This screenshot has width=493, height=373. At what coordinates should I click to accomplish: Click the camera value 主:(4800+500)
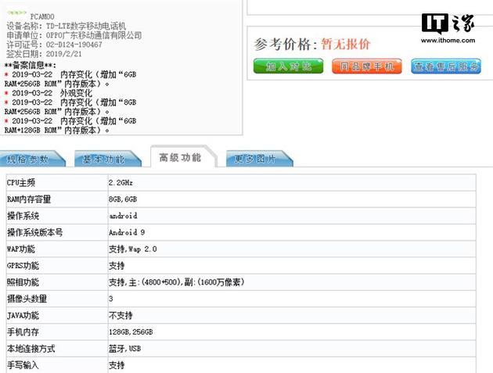155,282
